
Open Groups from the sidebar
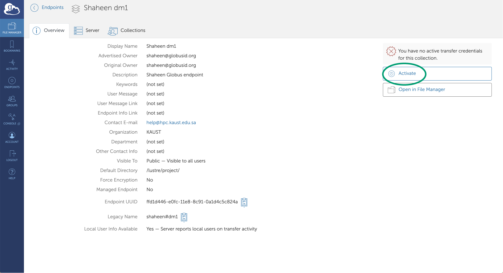pyautogui.click(x=12, y=101)
